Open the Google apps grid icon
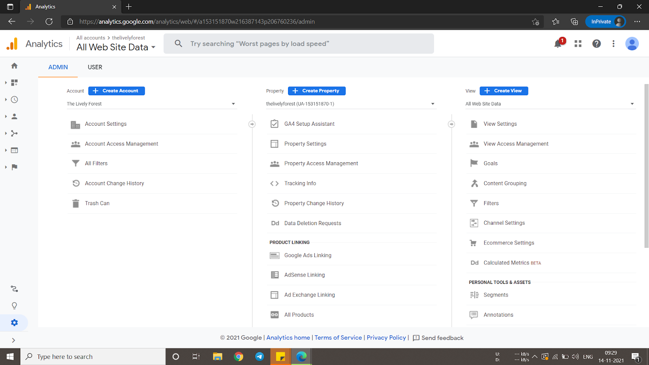Image resolution: width=649 pixels, height=365 pixels. [578, 44]
